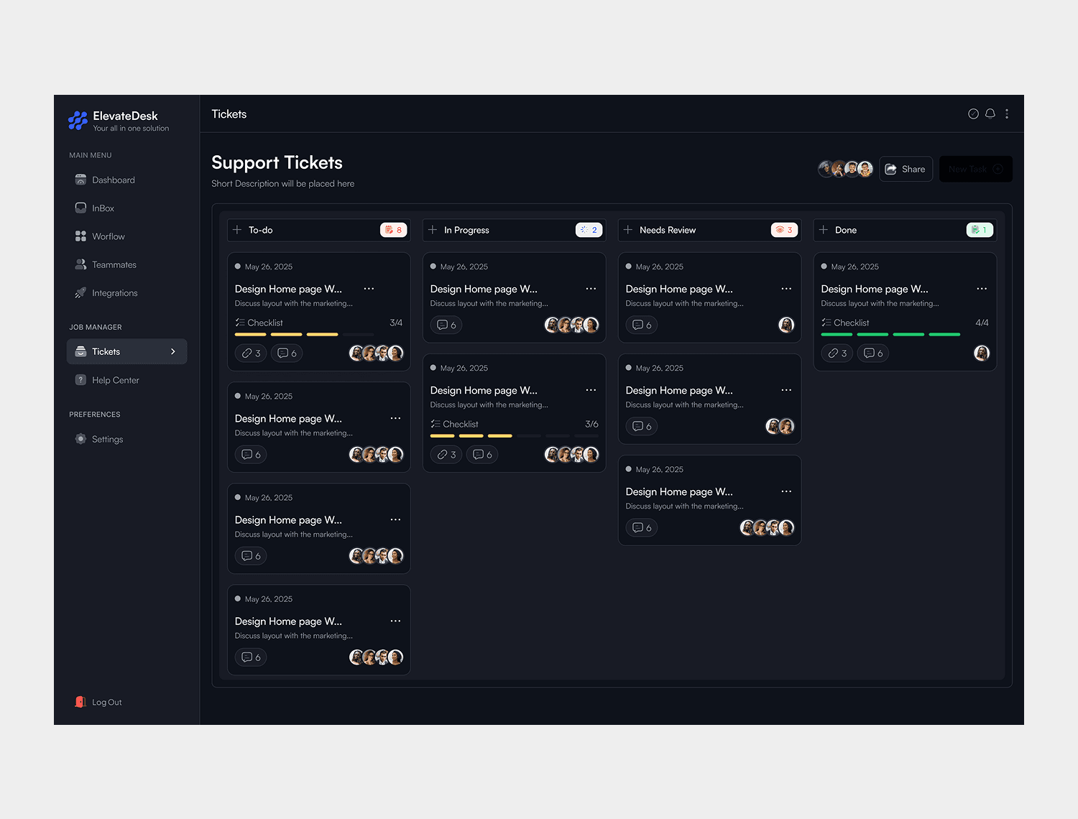Click the attachments chip on the first To-do card
This screenshot has width=1078, height=819.
[251, 353]
